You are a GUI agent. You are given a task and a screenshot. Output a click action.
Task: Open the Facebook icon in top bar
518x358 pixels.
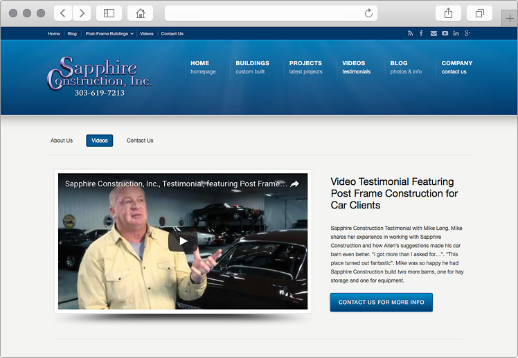pyautogui.click(x=421, y=33)
